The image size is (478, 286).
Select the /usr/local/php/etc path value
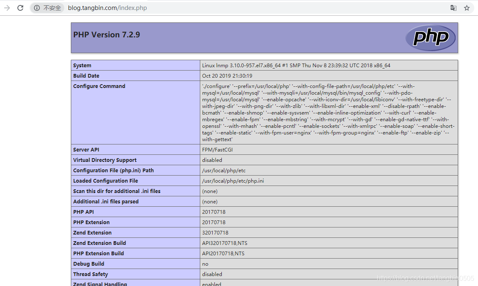tap(224, 170)
